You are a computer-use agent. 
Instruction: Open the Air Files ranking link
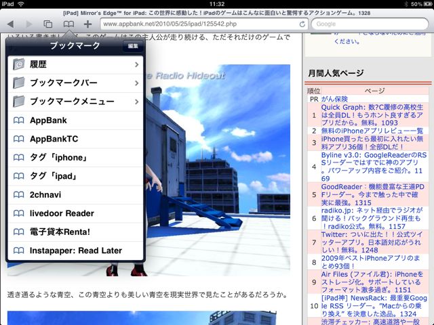coord(372,282)
